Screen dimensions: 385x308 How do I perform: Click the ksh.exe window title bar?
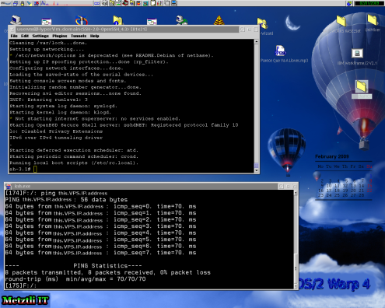[x=145, y=186]
